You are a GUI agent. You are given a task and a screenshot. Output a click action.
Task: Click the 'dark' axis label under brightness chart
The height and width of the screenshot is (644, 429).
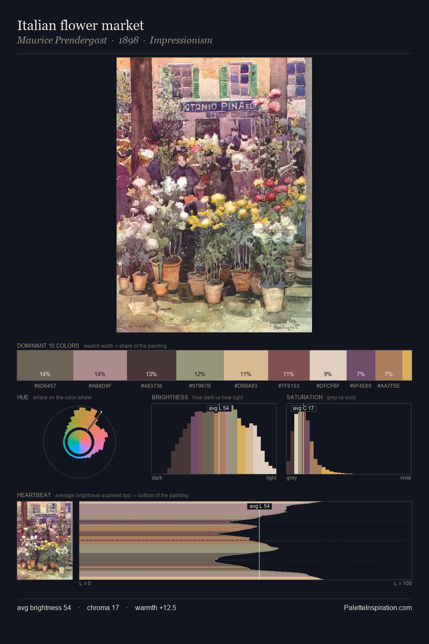coord(157,478)
